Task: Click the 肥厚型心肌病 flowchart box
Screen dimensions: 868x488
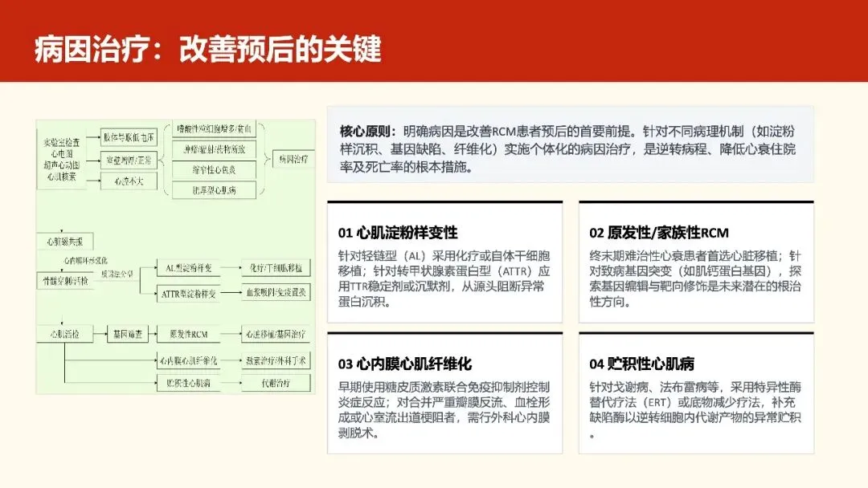Action: (215, 190)
